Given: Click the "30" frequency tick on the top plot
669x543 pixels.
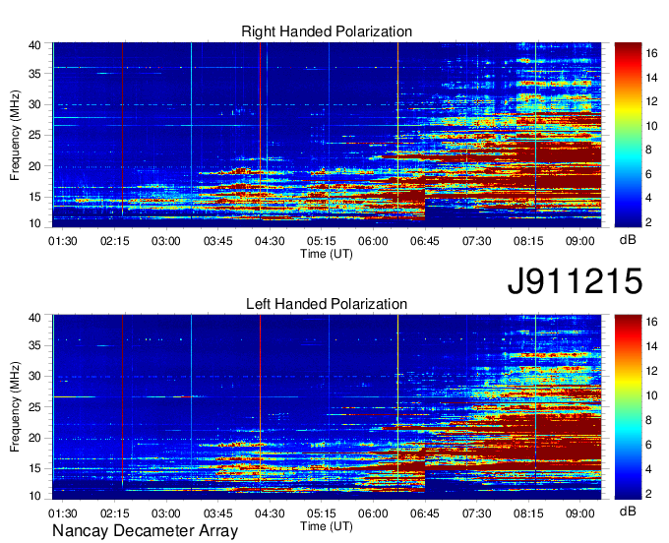Looking at the screenshot, I should click(x=35, y=104).
